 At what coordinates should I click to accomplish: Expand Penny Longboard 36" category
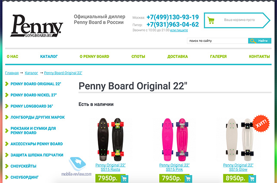pos(32,106)
